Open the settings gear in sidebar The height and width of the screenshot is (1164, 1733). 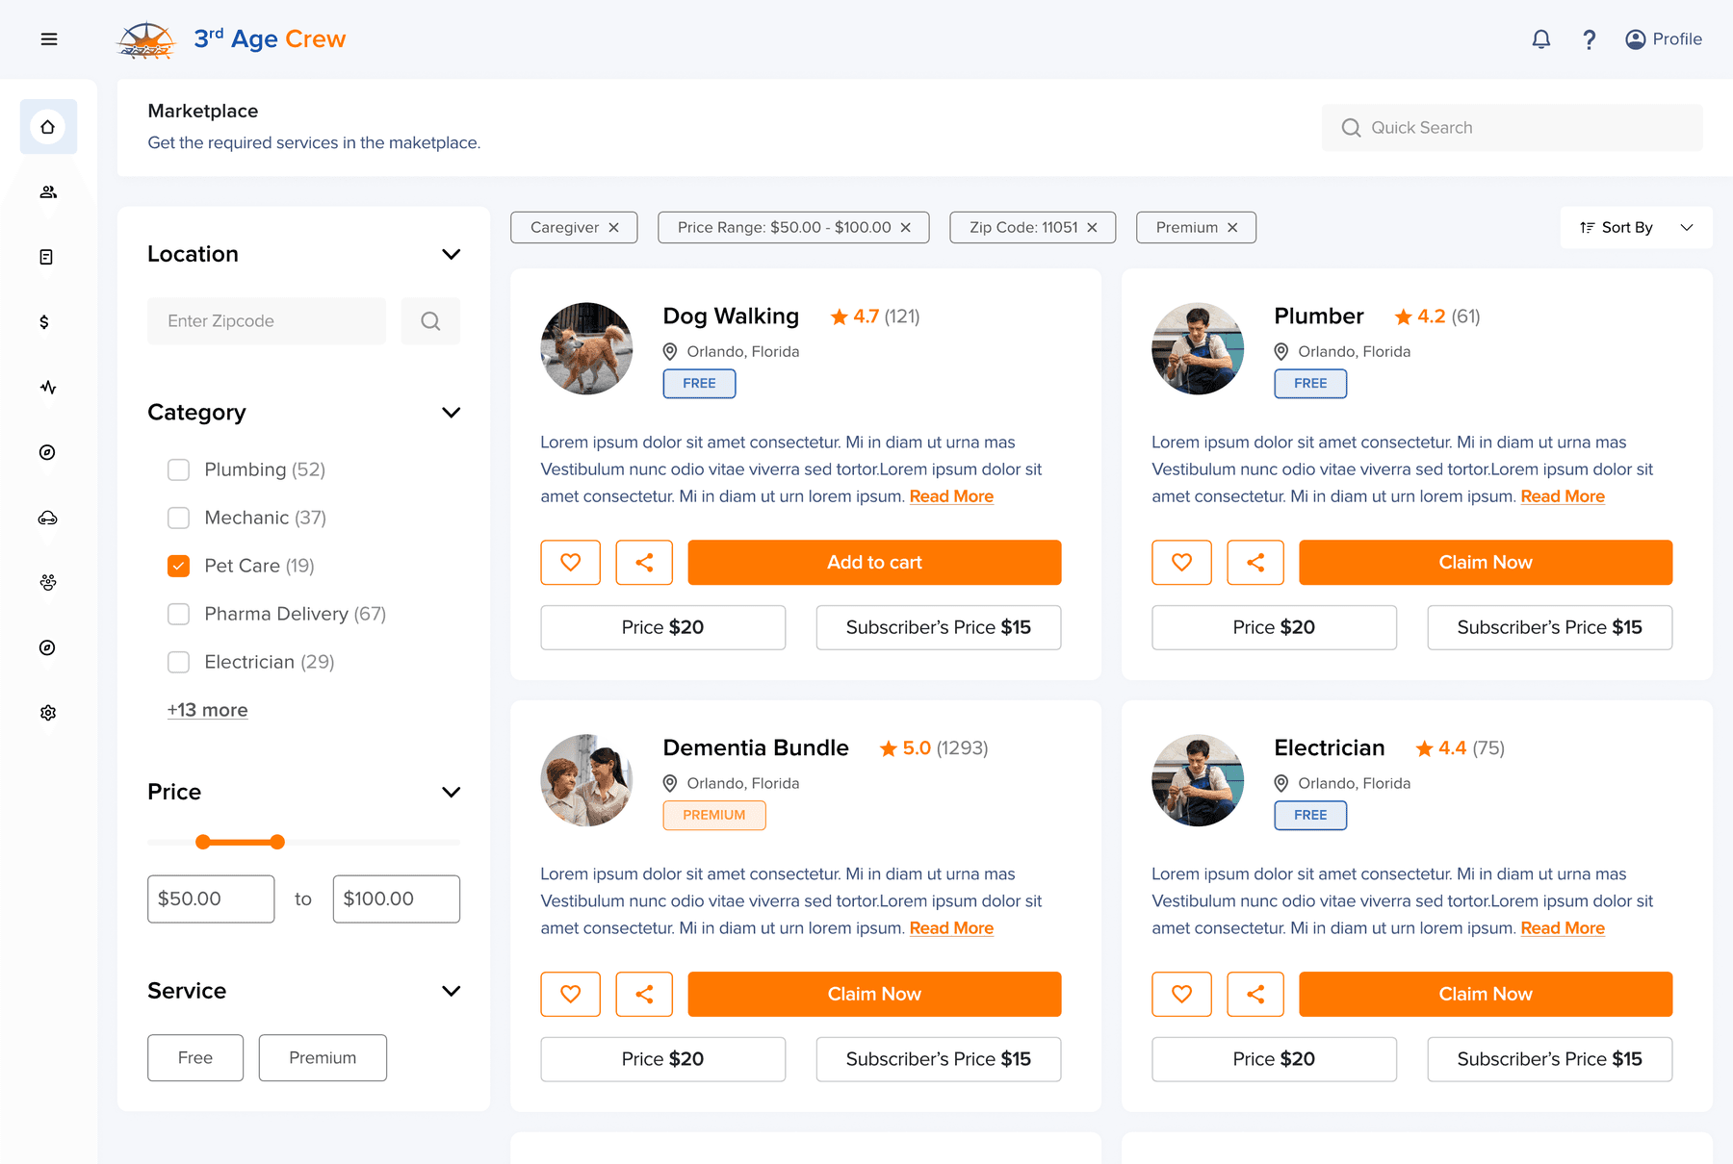click(x=48, y=713)
